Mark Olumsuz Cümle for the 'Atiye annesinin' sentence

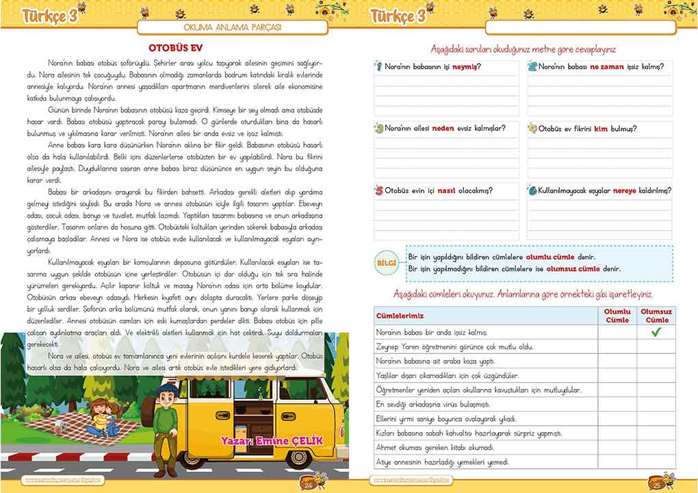tap(657, 462)
